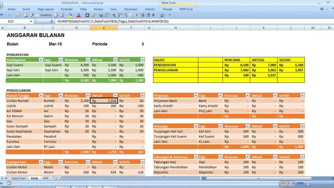Open the RDB Tools ribbon tab

coord(186,9)
